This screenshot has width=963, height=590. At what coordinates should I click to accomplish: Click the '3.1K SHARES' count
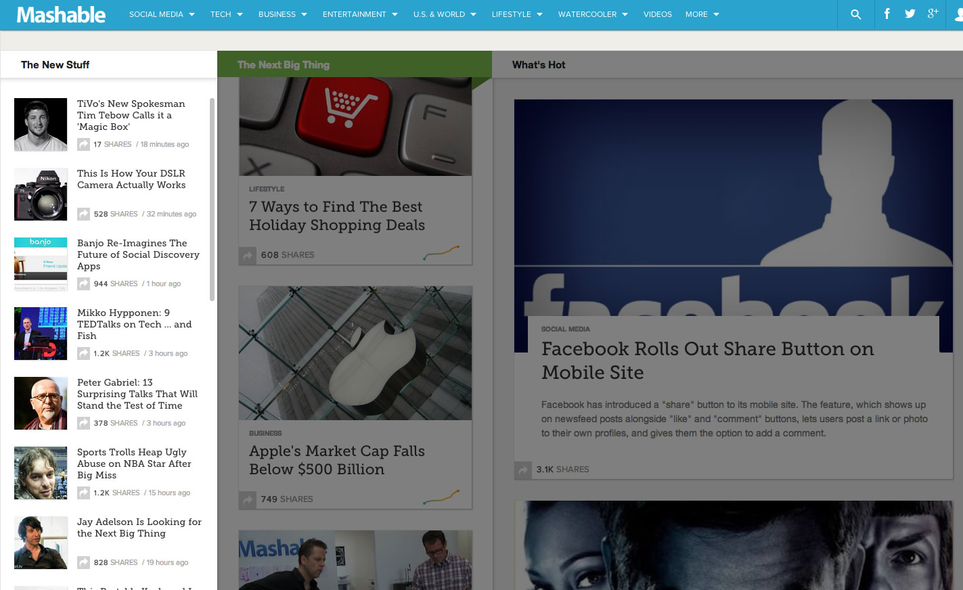click(562, 470)
